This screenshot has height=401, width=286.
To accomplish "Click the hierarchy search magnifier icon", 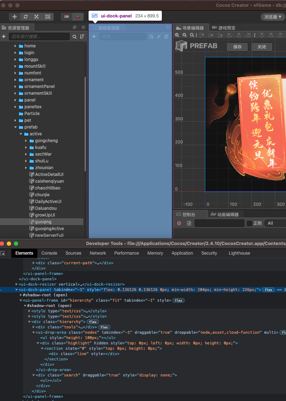I will [x=151, y=37].
